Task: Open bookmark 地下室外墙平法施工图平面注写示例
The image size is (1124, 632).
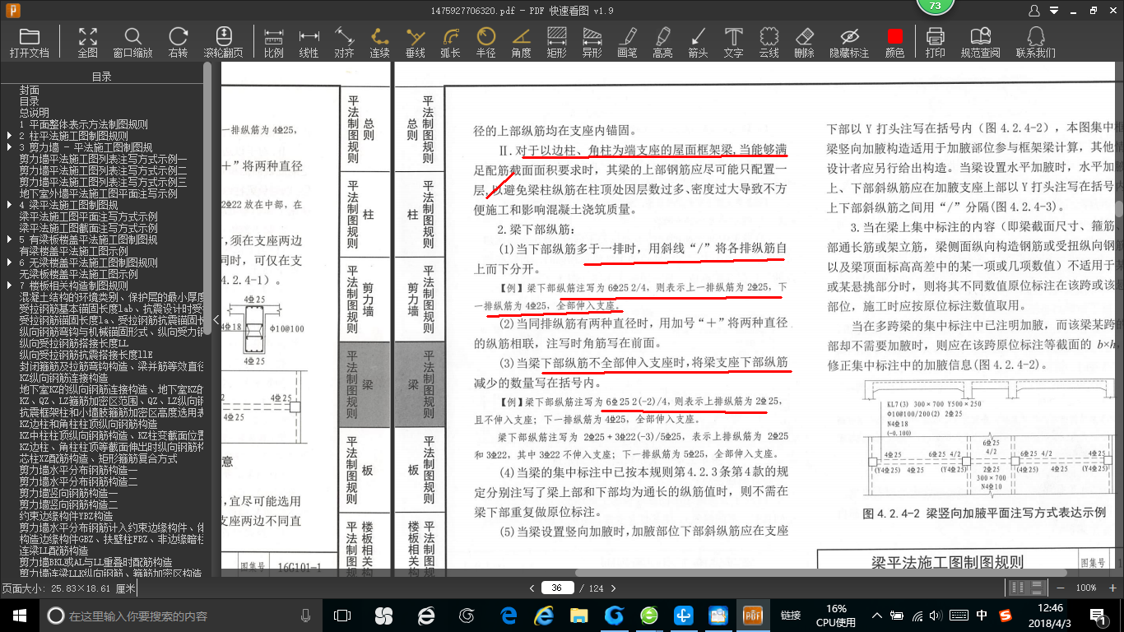Action: tap(99, 193)
